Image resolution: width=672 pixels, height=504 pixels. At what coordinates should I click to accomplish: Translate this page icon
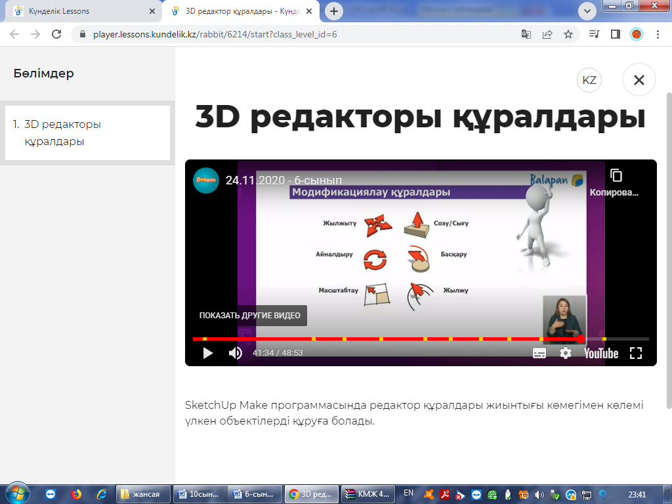[526, 34]
